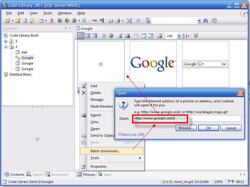This screenshot has width=250, height=187.
Task: Click the pencil edit icon in picture toolbar
Action: pyautogui.click(x=151, y=36)
